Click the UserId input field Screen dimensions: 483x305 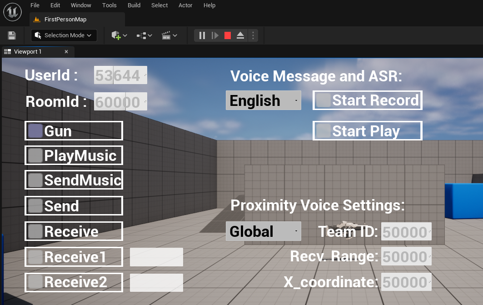tap(120, 75)
